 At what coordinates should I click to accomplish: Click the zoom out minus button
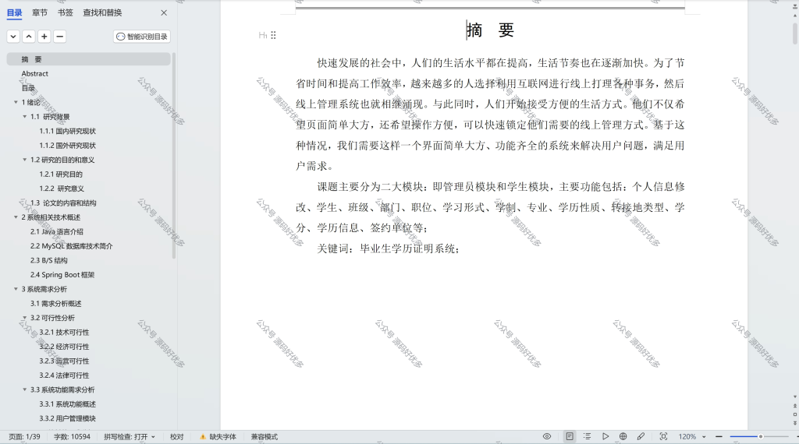(719, 436)
